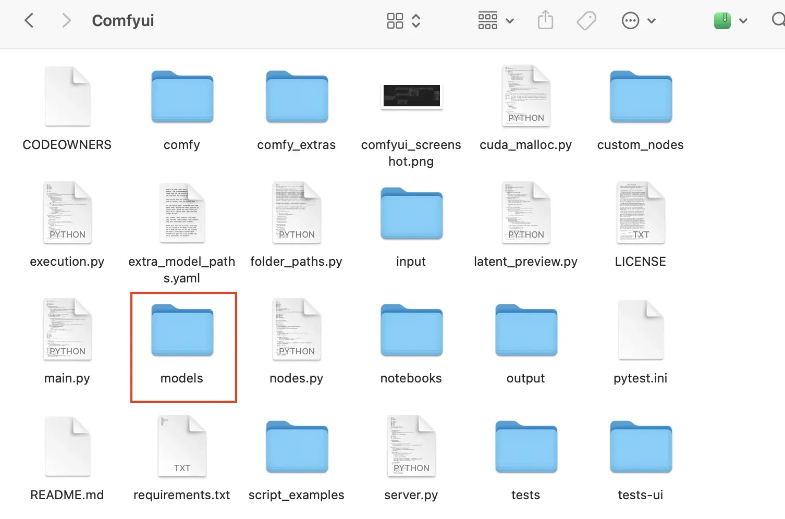Viewport: 785px width, 519px height.
Task: Select the cuda_malloc.py file icon
Action: point(526,96)
